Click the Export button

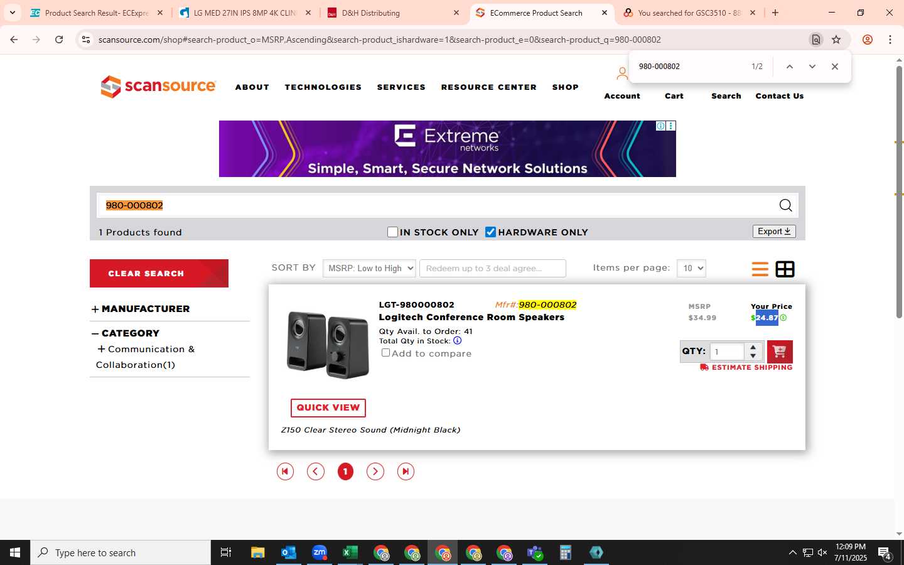[x=774, y=232]
